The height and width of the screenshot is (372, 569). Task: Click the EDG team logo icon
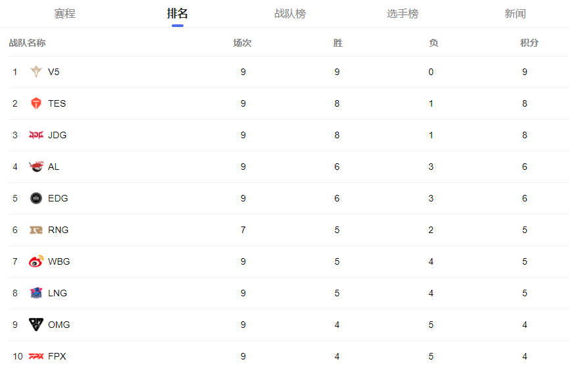(x=36, y=198)
